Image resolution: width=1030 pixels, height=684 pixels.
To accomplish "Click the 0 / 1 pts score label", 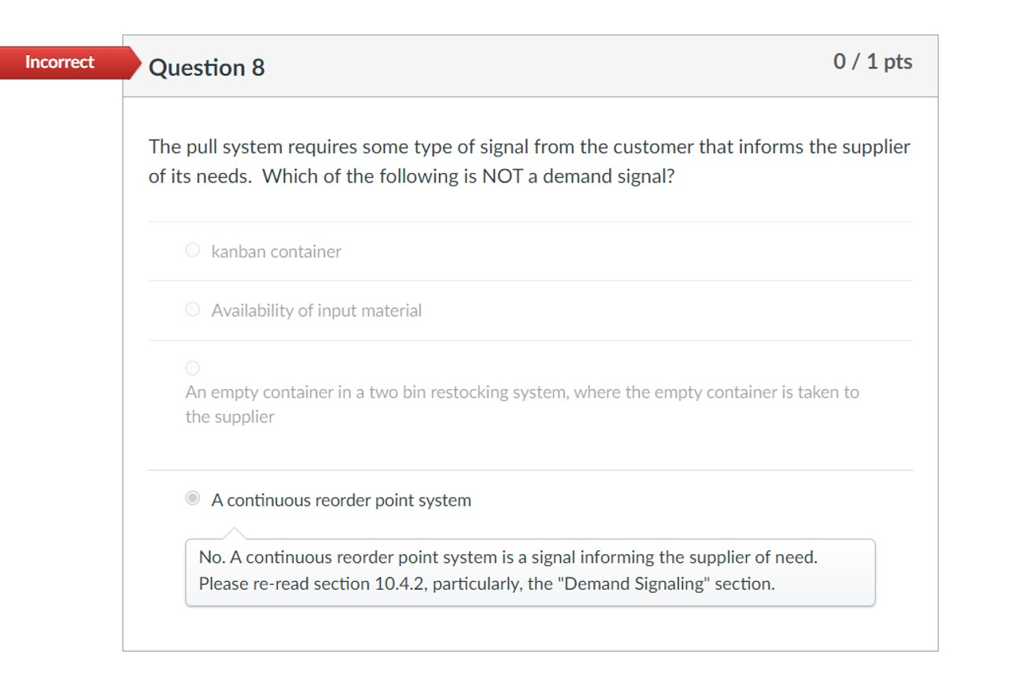I will click(870, 61).
